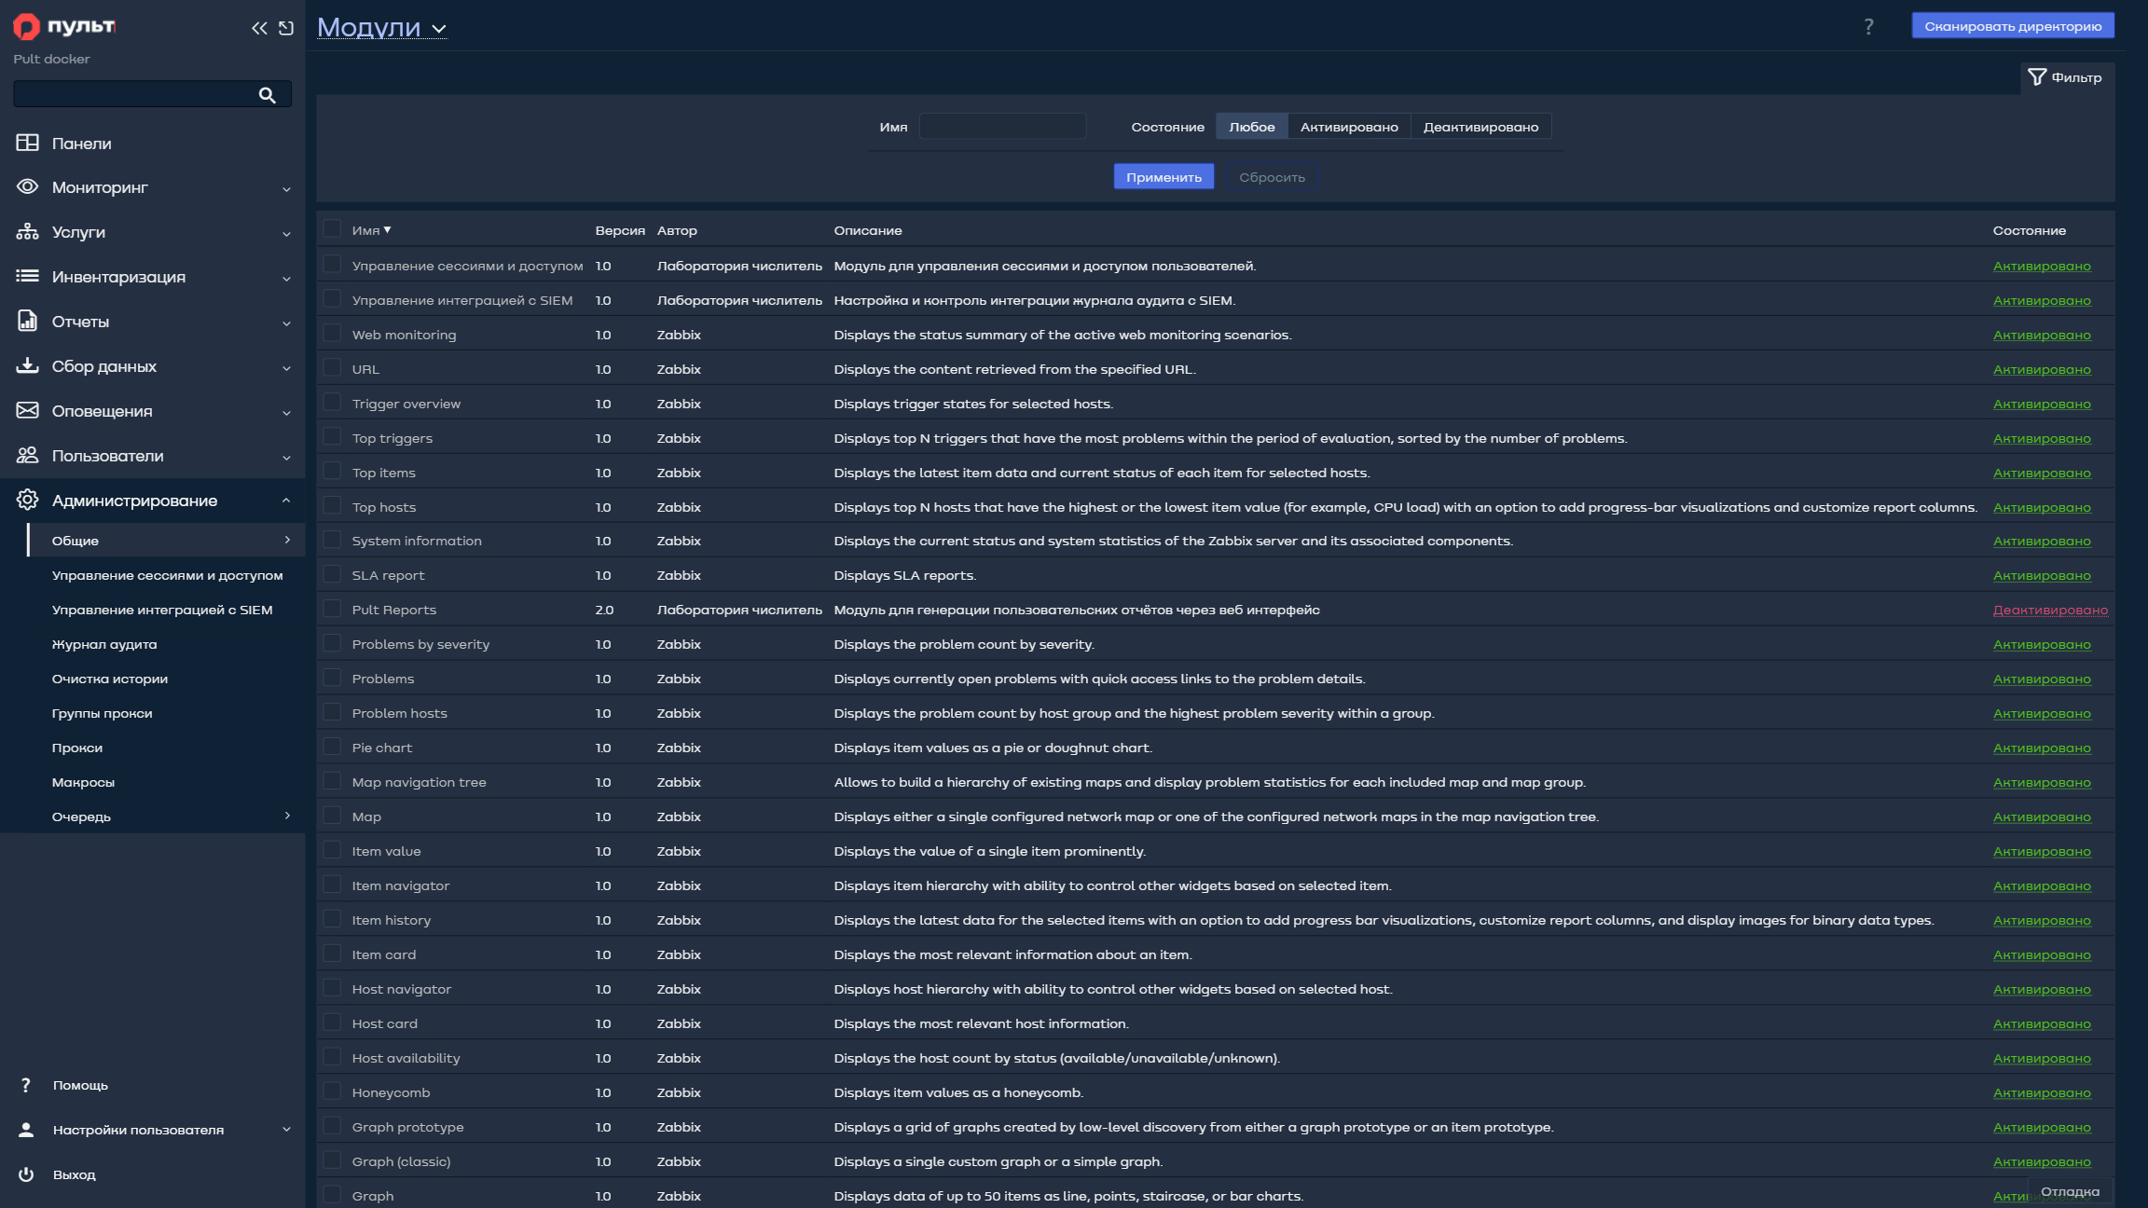Tick checkbox for Pie chart row
Screen dimensions: 2148x1208
(332, 747)
